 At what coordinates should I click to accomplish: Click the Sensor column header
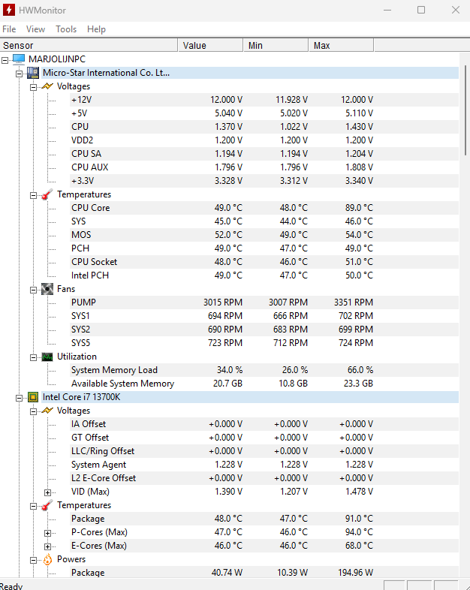(89, 45)
